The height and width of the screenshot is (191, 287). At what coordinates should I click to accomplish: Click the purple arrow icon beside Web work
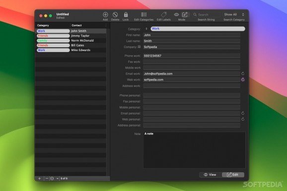point(243,79)
